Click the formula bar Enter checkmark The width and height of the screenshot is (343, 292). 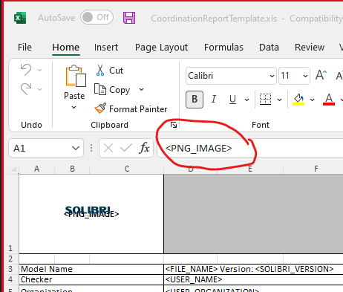click(126, 149)
